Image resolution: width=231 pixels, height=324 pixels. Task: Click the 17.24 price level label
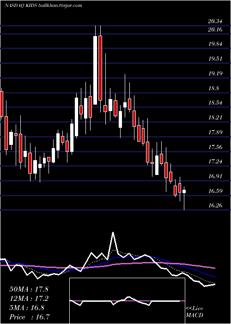pyautogui.click(x=215, y=161)
